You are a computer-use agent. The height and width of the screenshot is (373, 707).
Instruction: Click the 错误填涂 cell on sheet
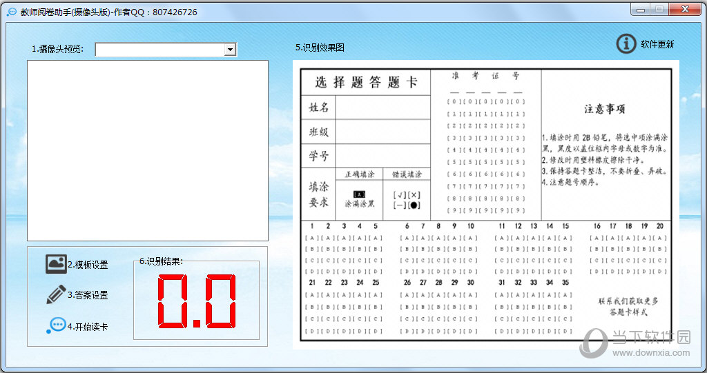(407, 174)
